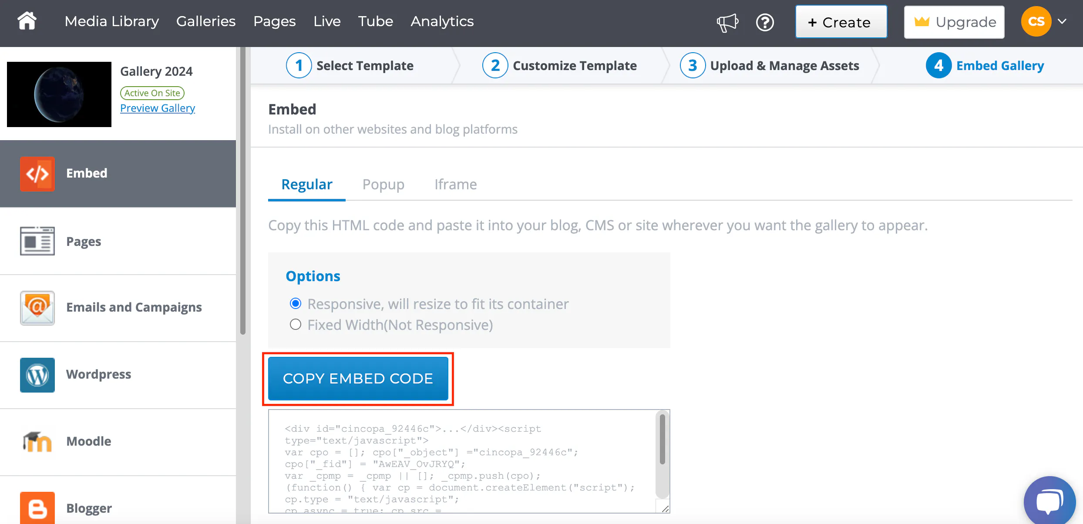The height and width of the screenshot is (524, 1083).
Task: Click the Blogger logo icon
Action: [x=37, y=507]
